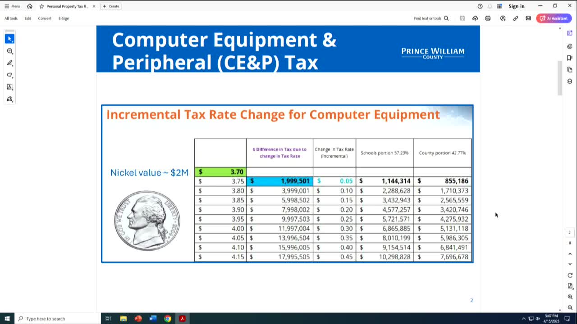The image size is (577, 324).
Task: Launch the AI Assistant button
Action: click(x=554, y=18)
